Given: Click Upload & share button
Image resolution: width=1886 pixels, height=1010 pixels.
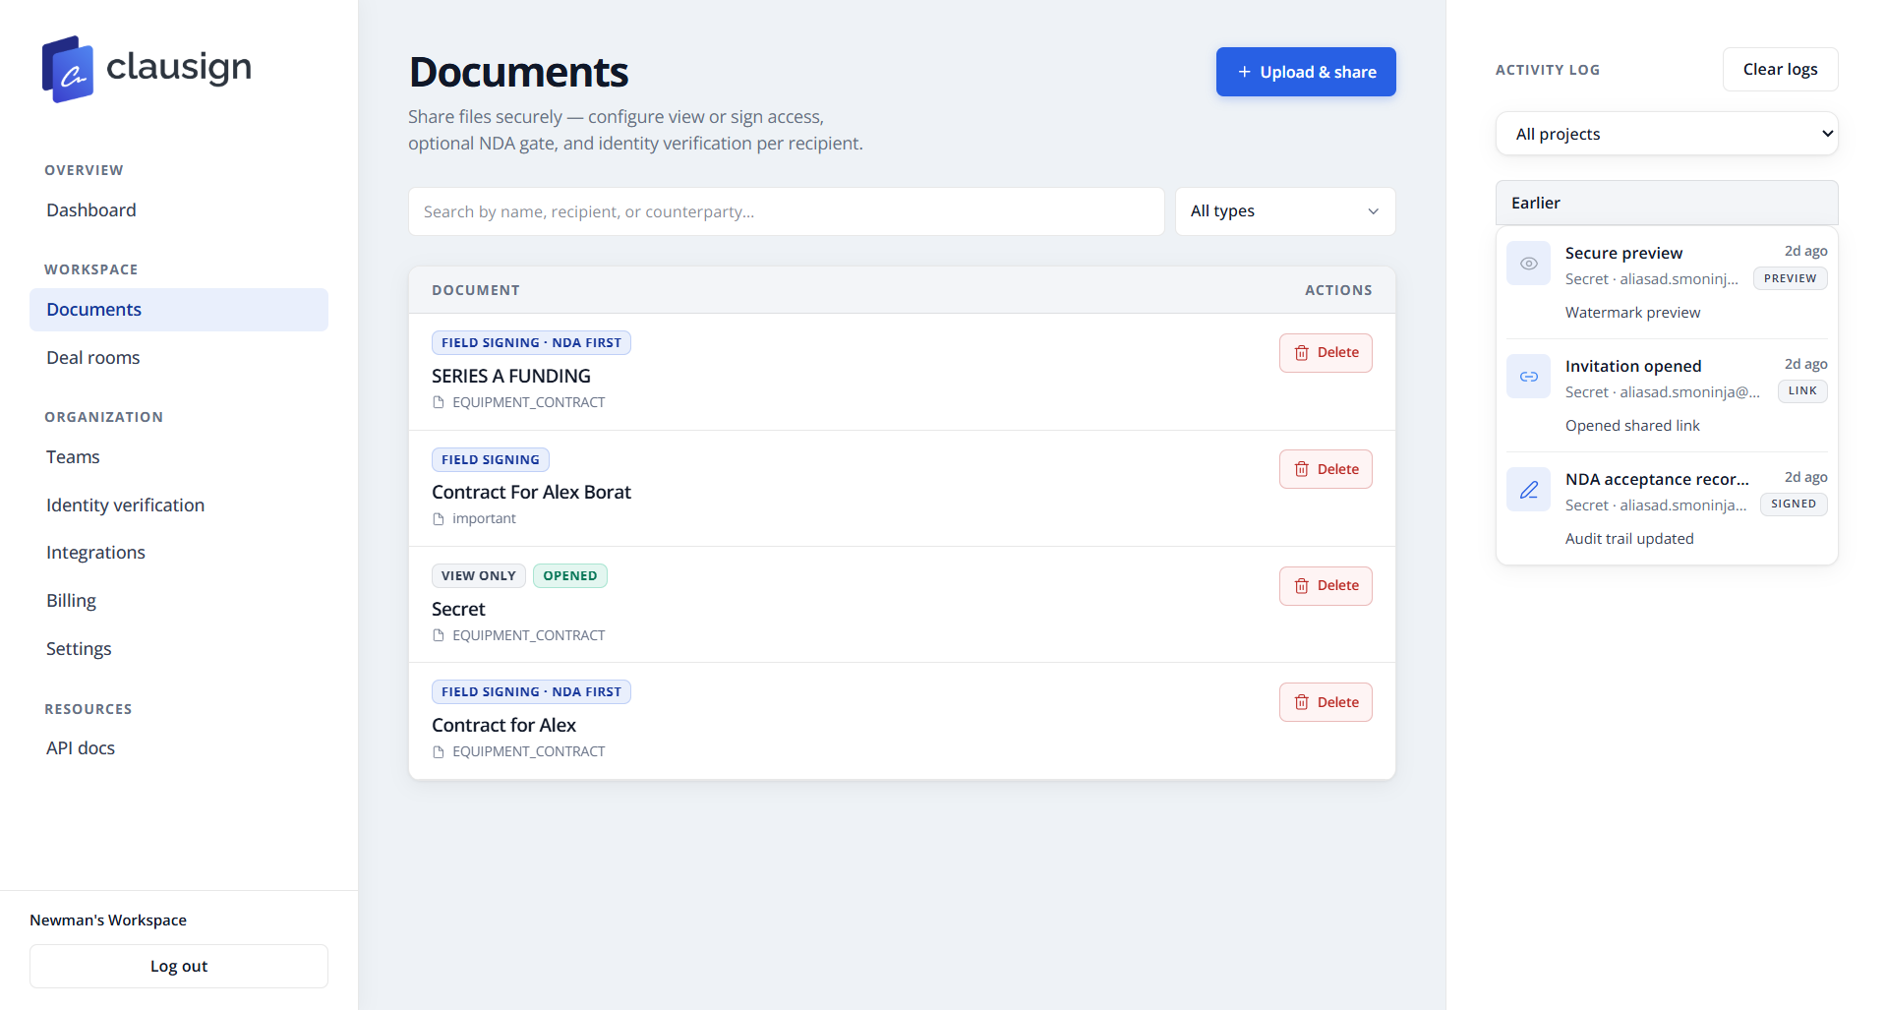Looking at the screenshot, I should coord(1306,72).
